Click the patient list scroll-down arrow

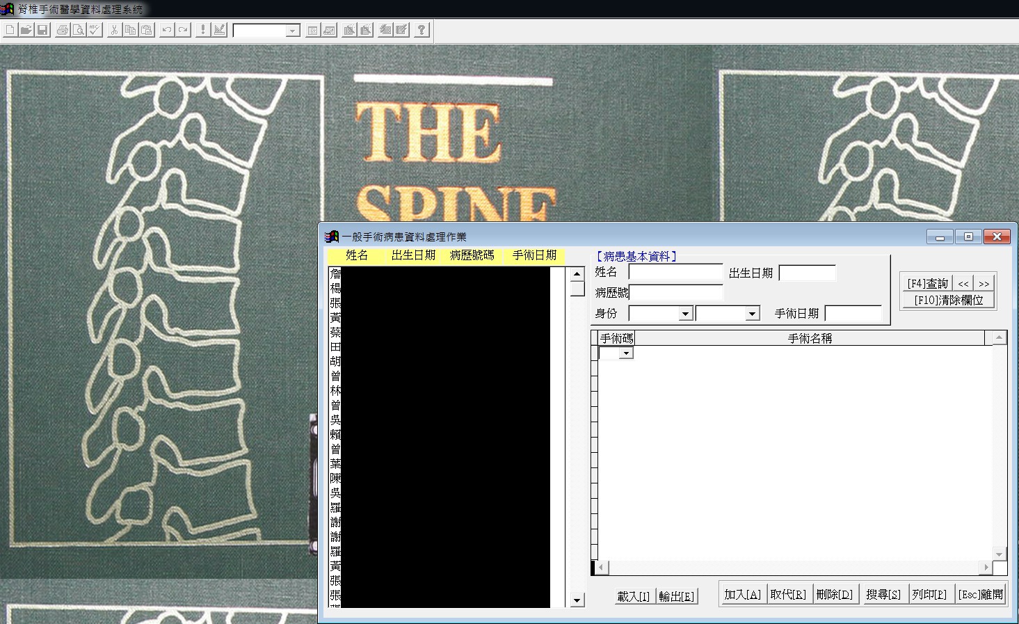[x=577, y=600]
